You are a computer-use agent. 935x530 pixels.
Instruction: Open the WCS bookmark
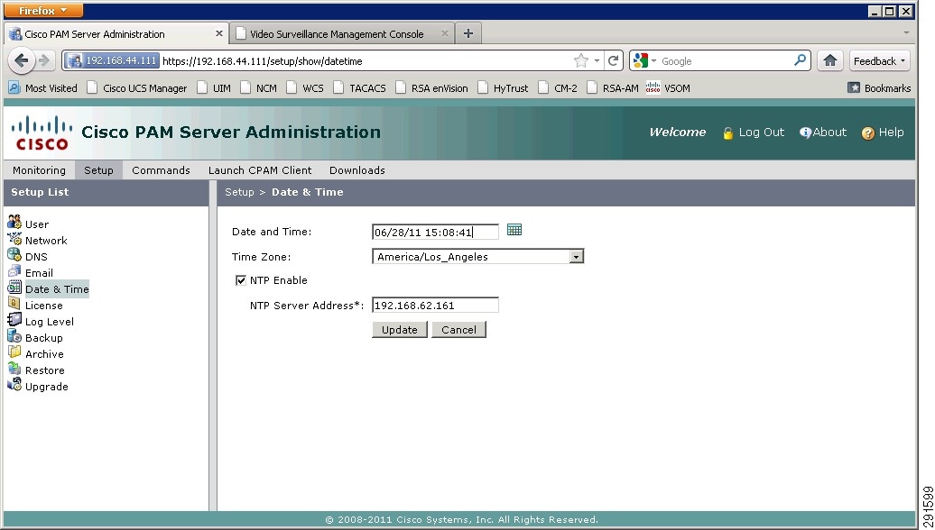305,88
